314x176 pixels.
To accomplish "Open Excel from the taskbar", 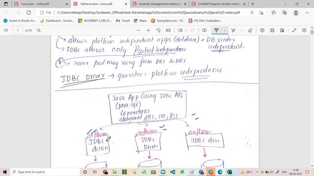I will (230, 172).
